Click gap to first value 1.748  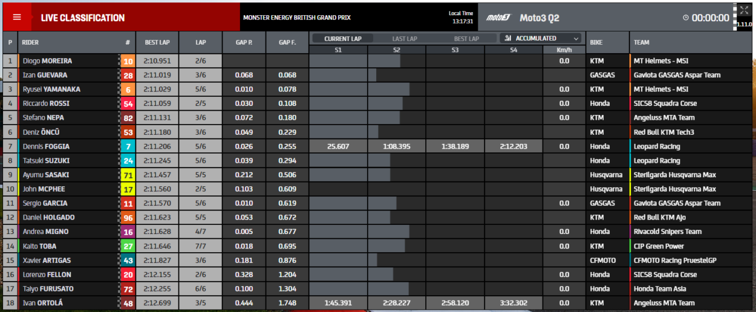[x=287, y=303]
